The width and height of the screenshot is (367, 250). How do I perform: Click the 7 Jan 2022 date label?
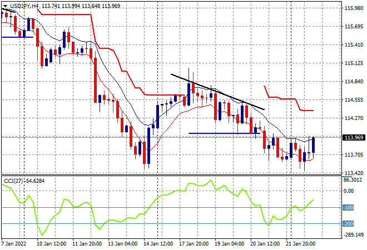(13, 244)
